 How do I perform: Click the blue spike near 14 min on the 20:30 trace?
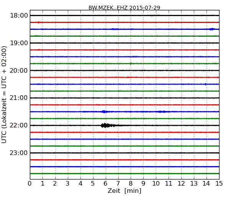coord(206,84)
